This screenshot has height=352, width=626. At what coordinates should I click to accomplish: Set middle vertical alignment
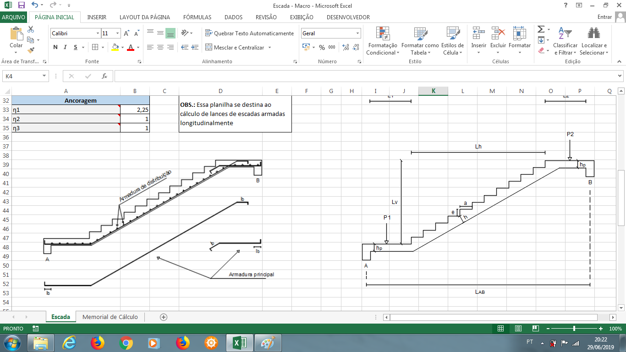click(x=160, y=33)
